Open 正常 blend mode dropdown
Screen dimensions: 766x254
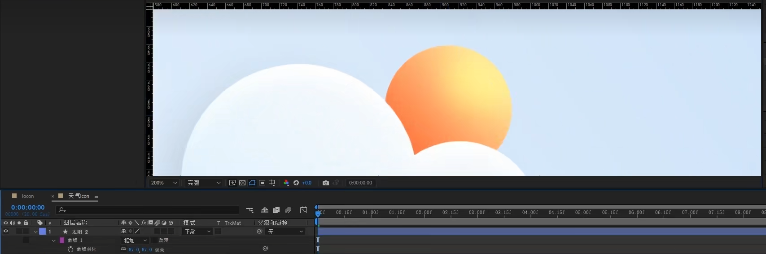[x=197, y=232]
